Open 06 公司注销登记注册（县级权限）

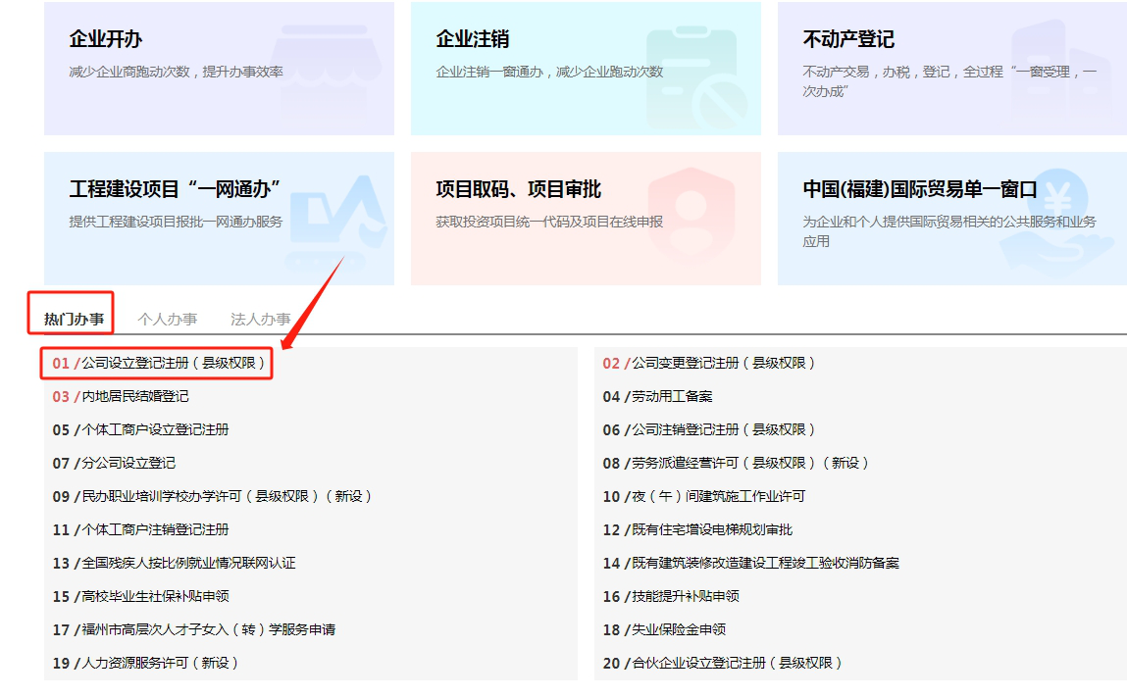point(709,429)
